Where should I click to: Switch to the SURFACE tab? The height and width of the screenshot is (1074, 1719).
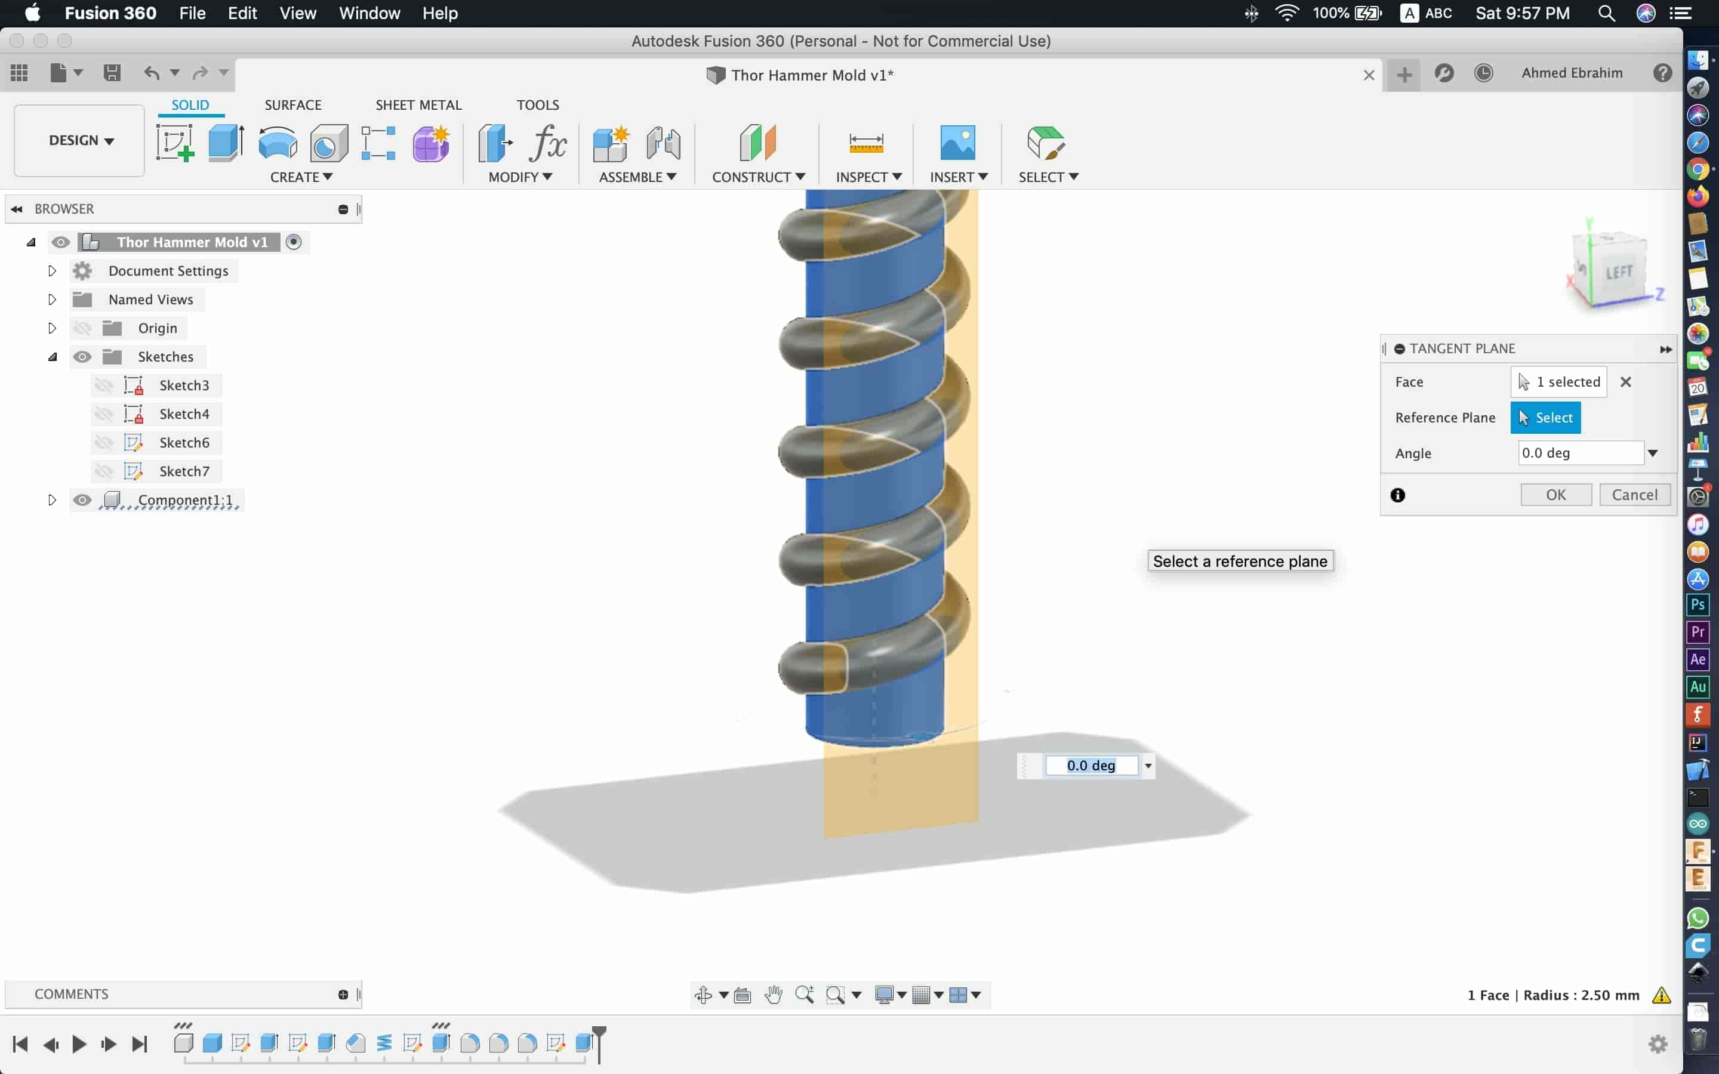[x=292, y=105]
